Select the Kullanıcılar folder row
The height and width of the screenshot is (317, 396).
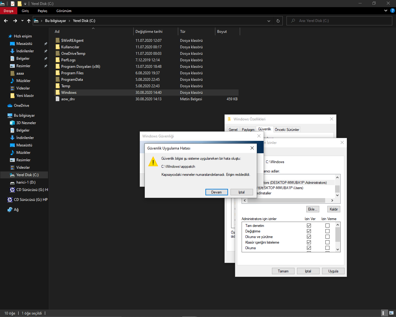tap(146, 47)
